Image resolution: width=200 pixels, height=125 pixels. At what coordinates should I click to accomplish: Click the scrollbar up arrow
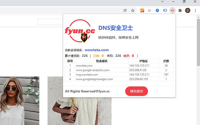[x=198, y=17]
